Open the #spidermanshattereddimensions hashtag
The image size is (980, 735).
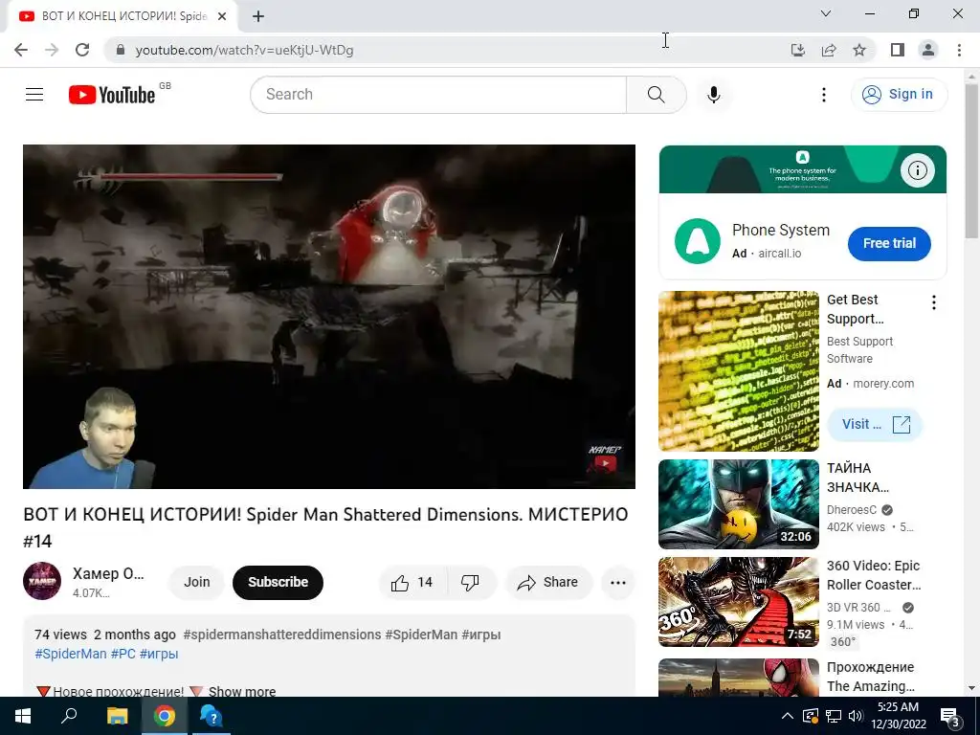[282, 635]
